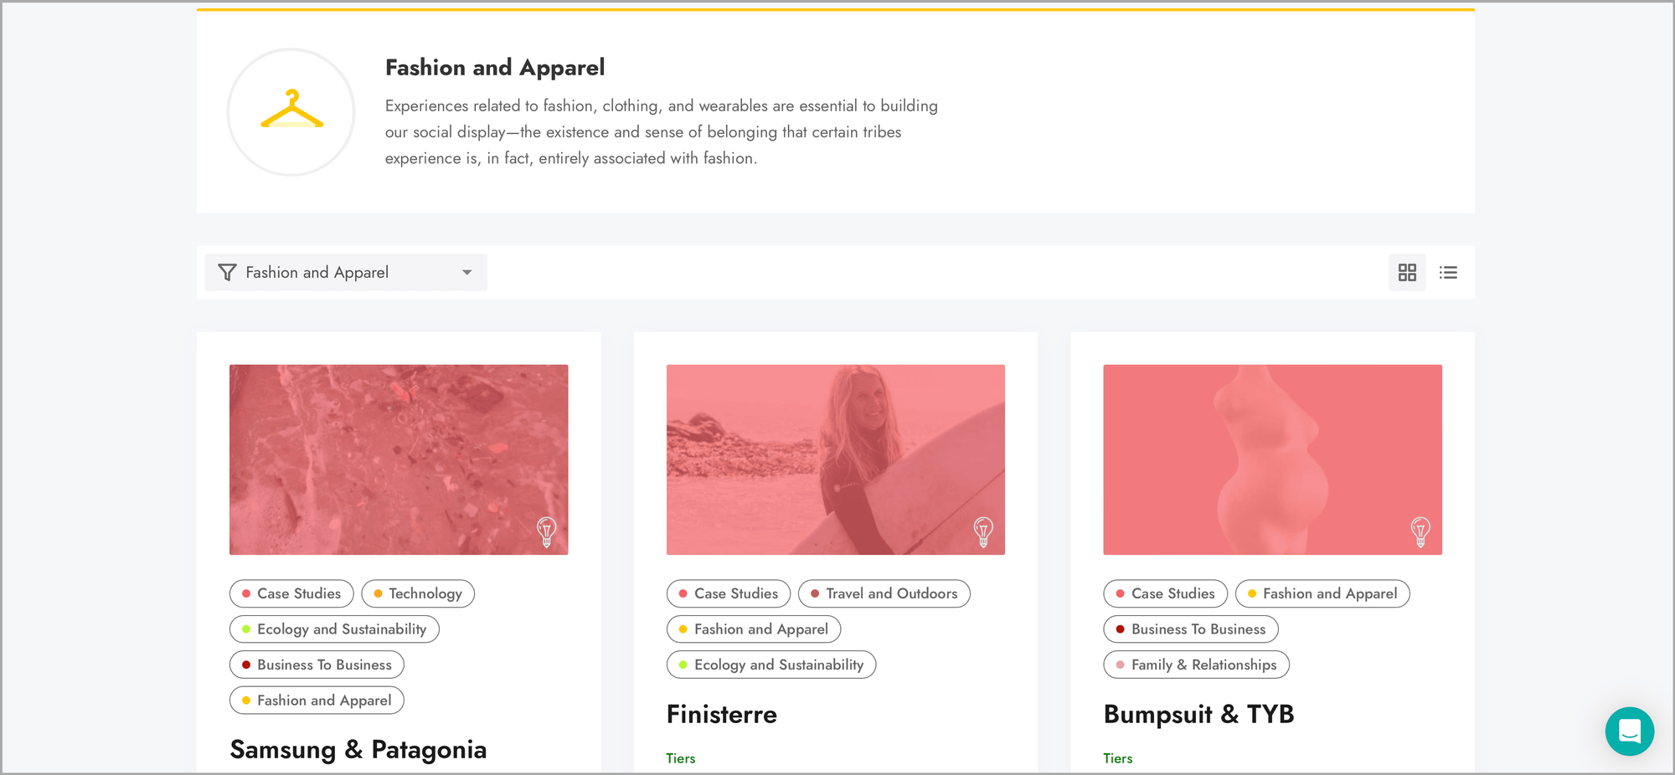Click the filter dropdown arrow caret

point(467,273)
